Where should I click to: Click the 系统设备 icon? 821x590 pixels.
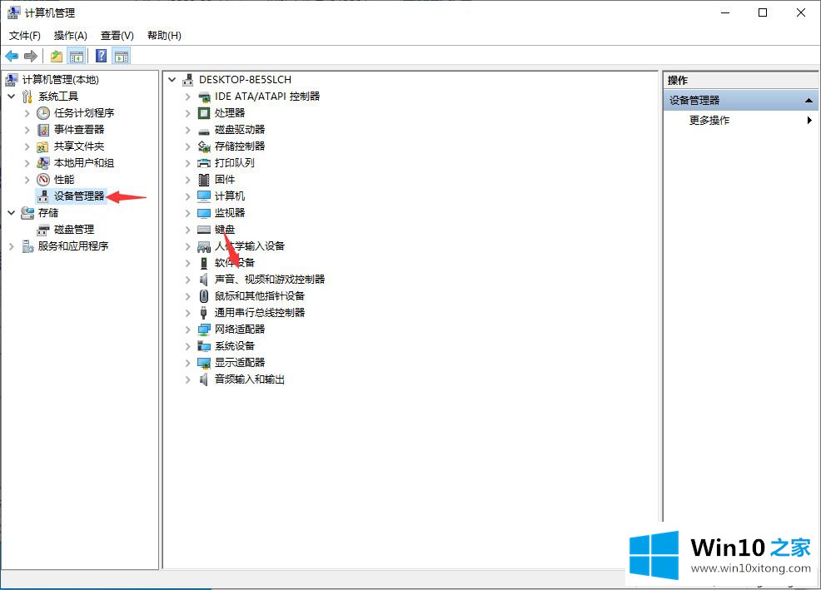pos(204,346)
